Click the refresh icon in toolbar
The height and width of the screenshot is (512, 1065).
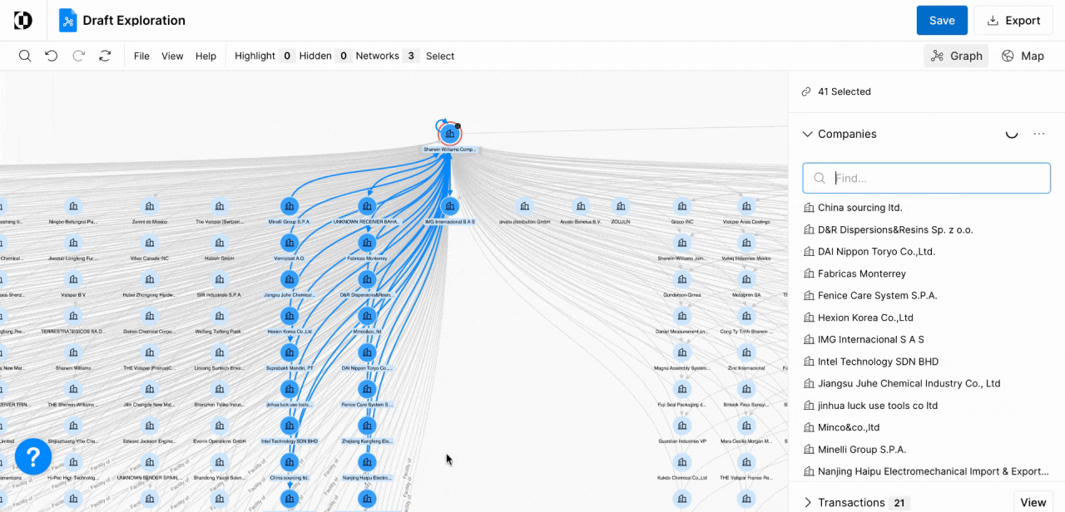(x=105, y=56)
